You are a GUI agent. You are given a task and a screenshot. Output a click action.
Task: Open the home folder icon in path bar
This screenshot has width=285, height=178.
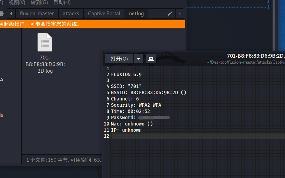(x=2, y=14)
